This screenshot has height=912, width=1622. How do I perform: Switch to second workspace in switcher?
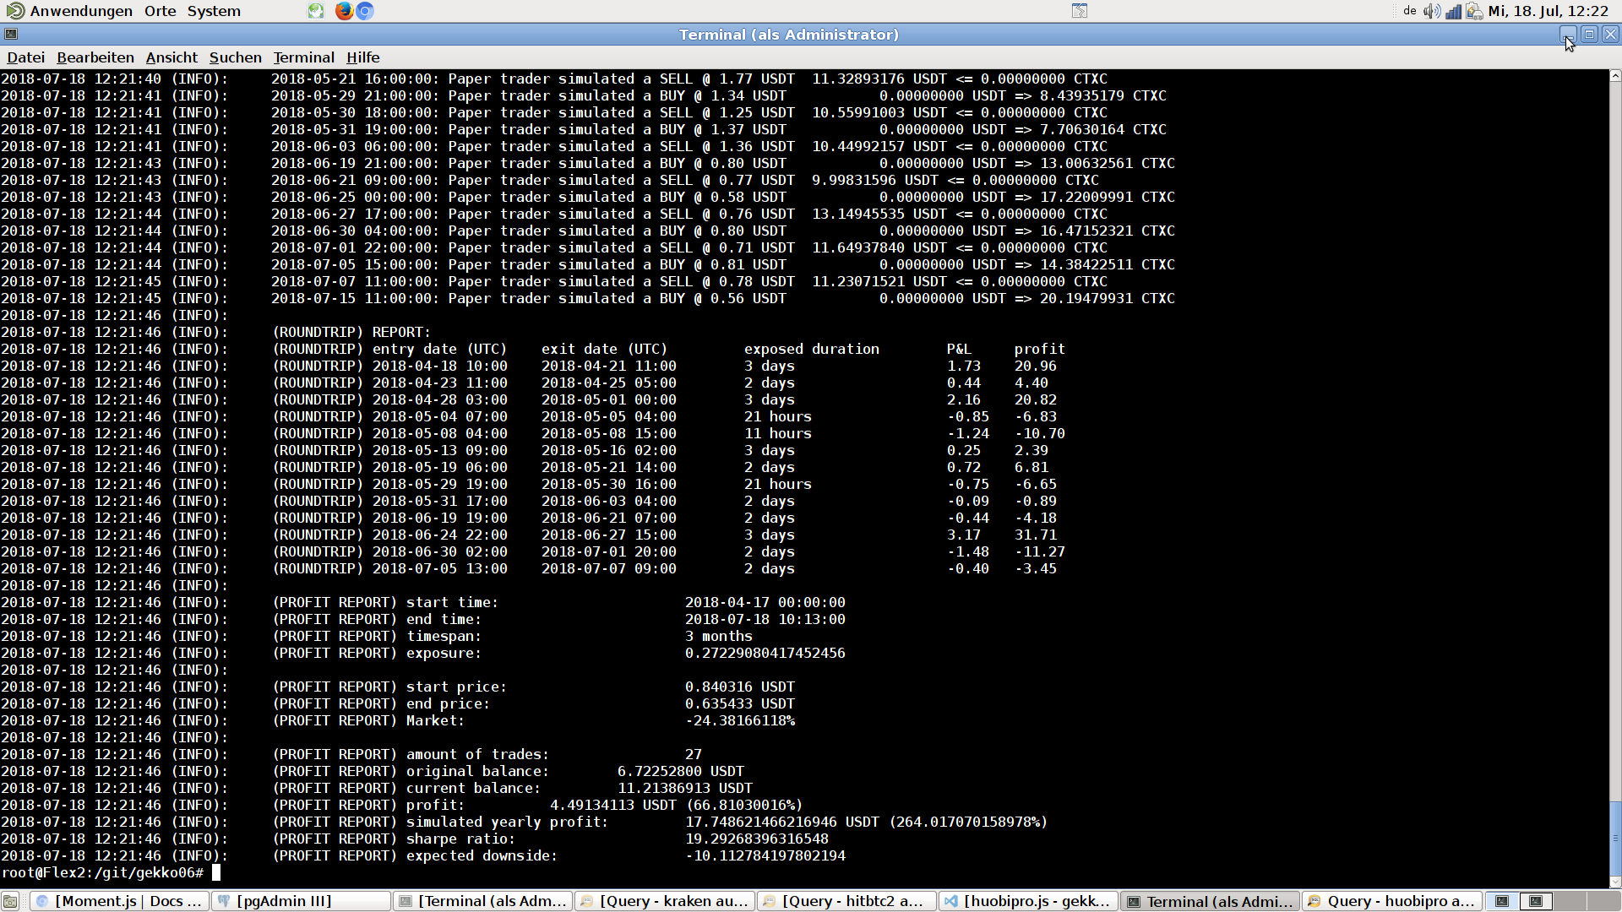[x=1536, y=901]
